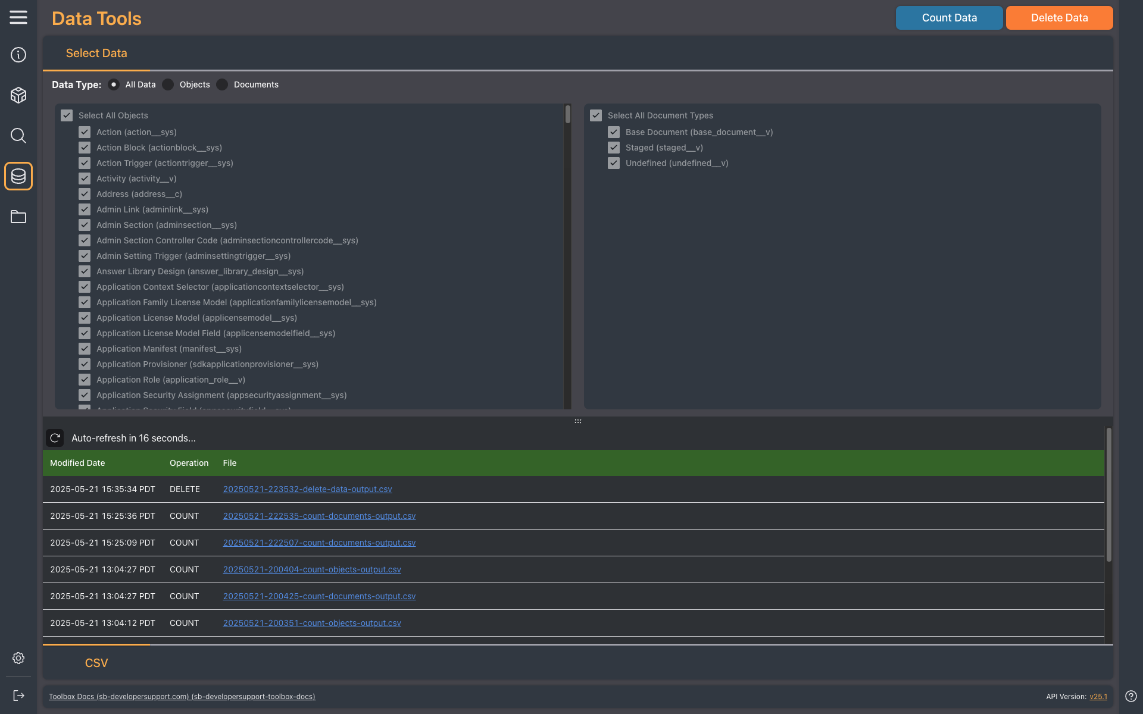Screen dimensions: 1143x714
Task: Open settings gear in sidebar
Action: point(18,658)
